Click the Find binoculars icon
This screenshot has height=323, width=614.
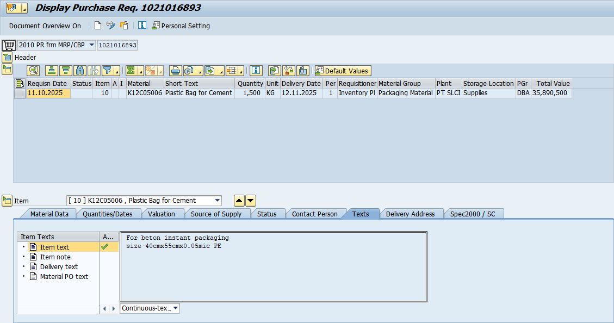[x=80, y=71]
